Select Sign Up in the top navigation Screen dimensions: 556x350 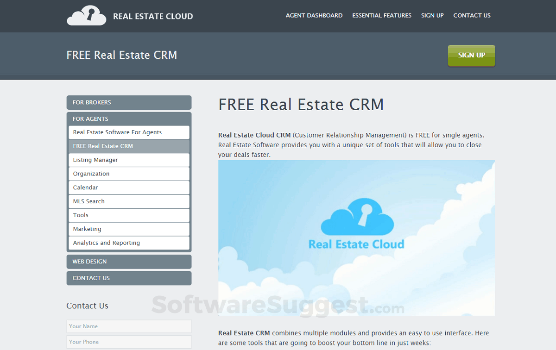coord(432,15)
